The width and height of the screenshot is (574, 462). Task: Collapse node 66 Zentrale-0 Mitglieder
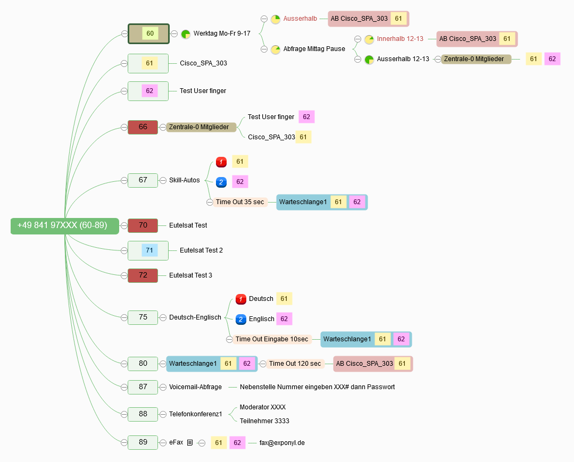(x=163, y=127)
